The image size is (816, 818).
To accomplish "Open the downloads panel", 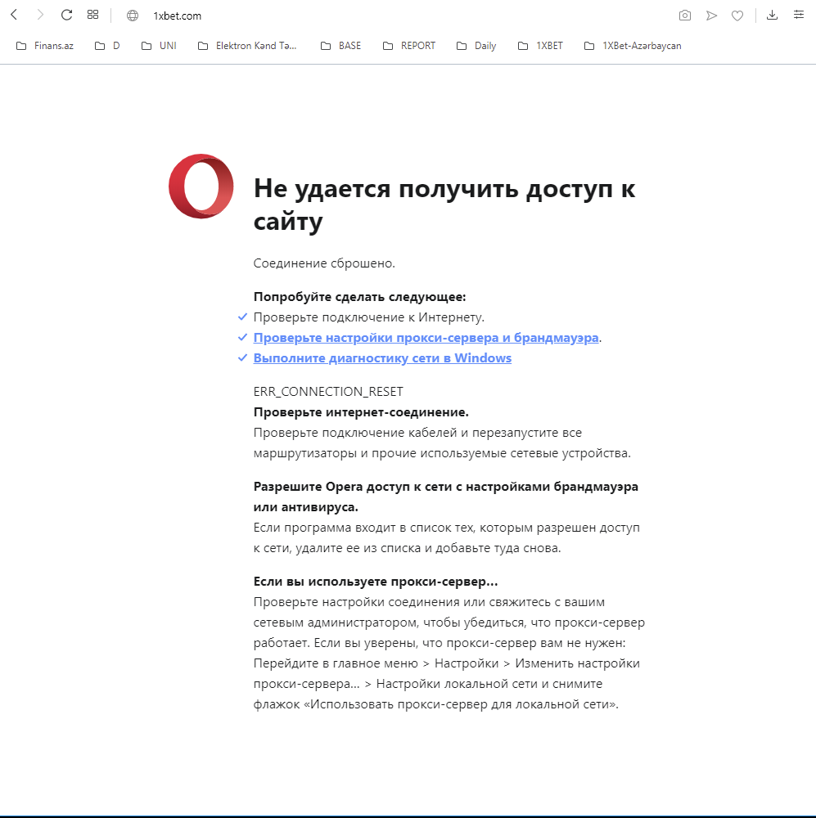I will [x=772, y=15].
